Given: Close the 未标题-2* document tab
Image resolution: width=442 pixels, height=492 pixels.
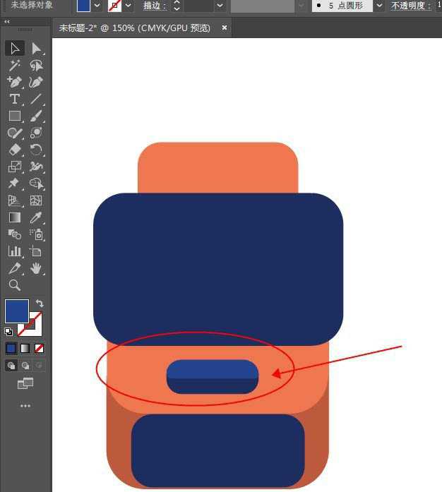Looking at the screenshot, I should [225, 28].
